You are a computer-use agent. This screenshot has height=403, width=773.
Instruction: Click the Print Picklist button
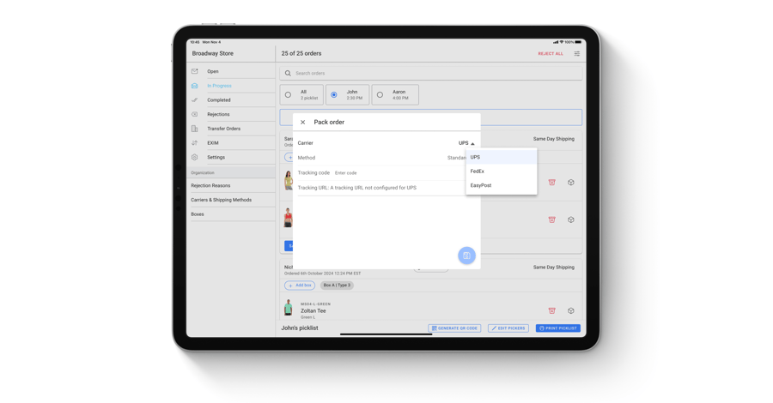(558, 328)
